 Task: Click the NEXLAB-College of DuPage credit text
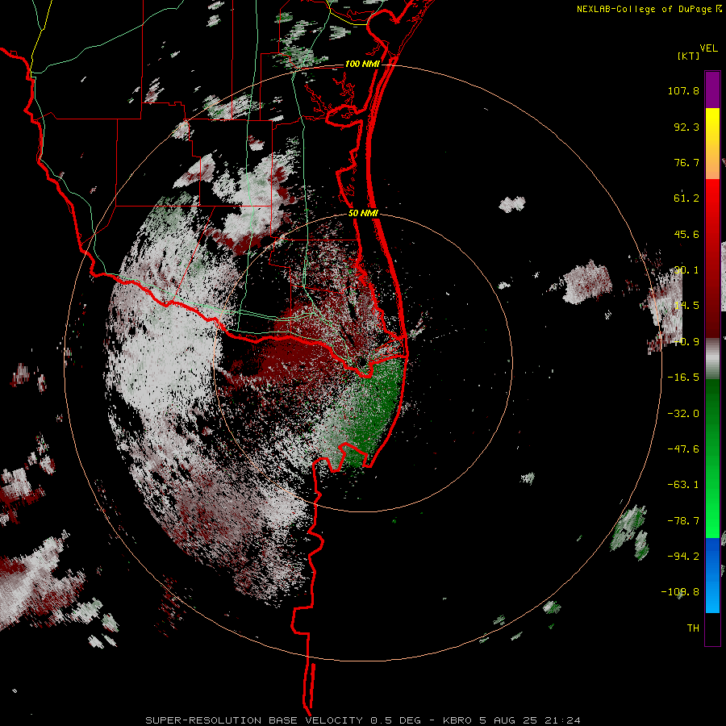click(644, 9)
